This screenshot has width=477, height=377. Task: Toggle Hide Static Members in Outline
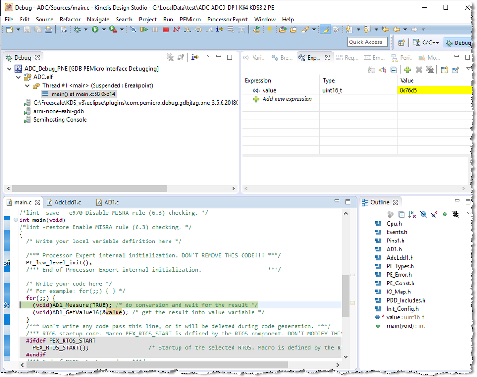[x=434, y=214]
